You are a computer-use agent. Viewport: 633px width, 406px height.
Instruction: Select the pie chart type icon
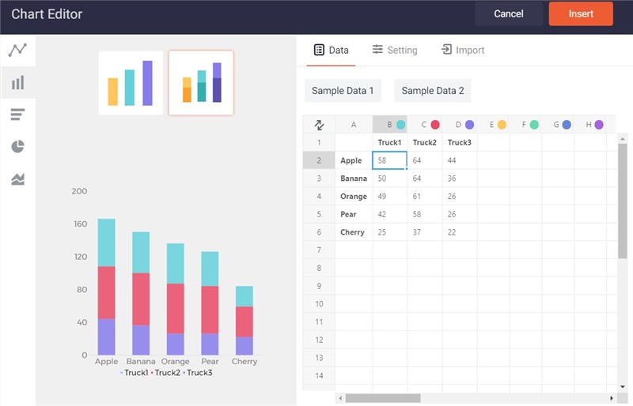click(17, 146)
